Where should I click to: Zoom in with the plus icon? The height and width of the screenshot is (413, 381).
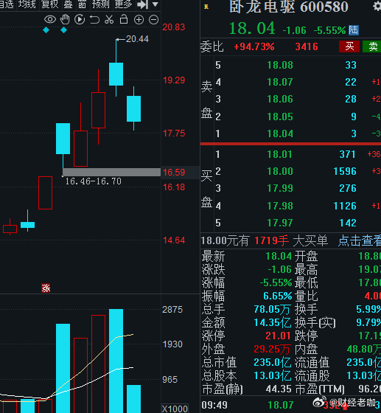point(139,20)
